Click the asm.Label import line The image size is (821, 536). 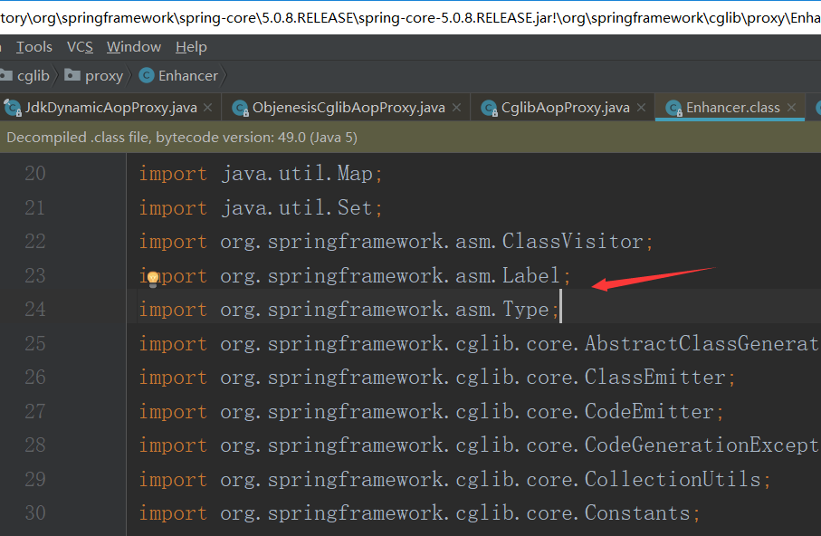(355, 275)
